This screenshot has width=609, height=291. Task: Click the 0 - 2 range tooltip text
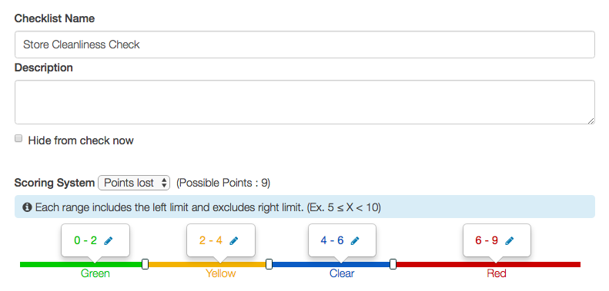85,240
